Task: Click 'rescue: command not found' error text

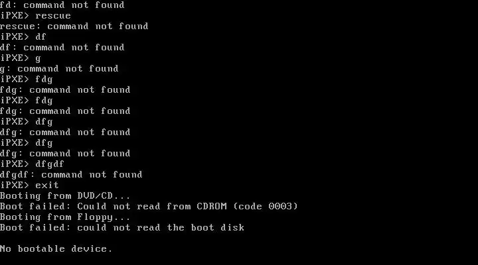Action: point(74,26)
